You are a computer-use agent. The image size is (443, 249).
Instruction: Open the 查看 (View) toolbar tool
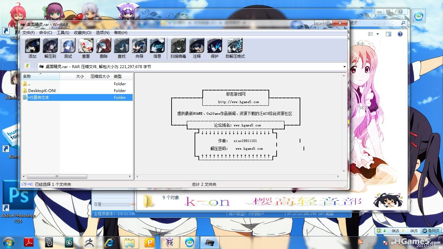tap(86, 48)
